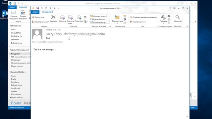Open the К исполнению follow-up dropdown
212x119 pixels.
pyautogui.click(x=138, y=22)
